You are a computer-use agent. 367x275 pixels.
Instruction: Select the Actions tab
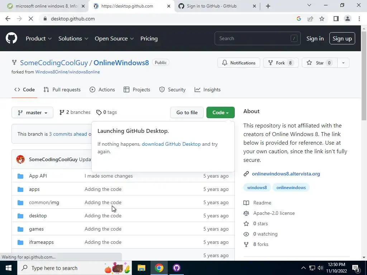click(102, 90)
